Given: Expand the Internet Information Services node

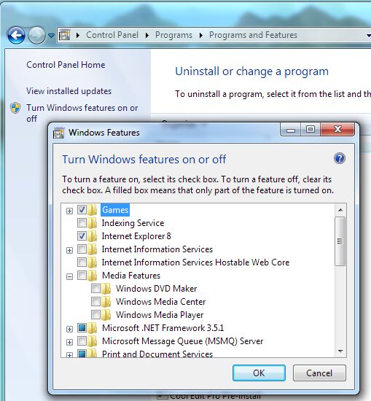Looking at the screenshot, I should click(x=69, y=250).
